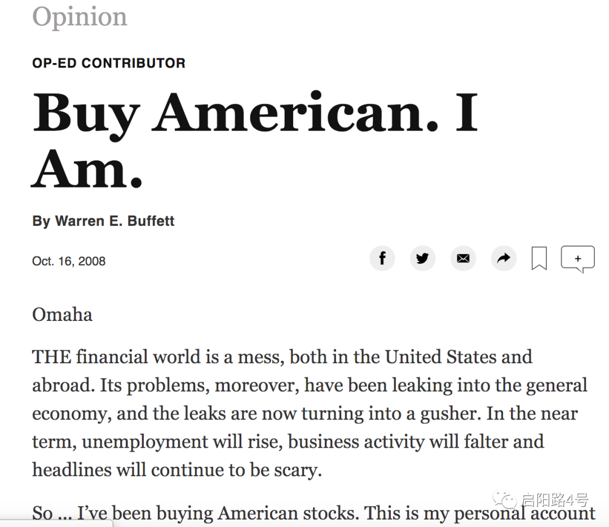Viewport: 609px width, 527px height.
Task: Click the word "THE" starting the first paragraph
Action: pos(51,357)
